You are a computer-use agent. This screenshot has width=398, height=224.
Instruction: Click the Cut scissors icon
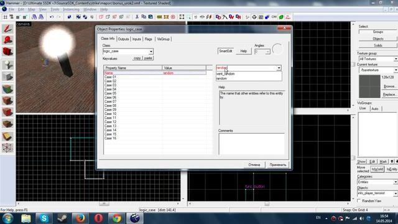(x=137, y=17)
